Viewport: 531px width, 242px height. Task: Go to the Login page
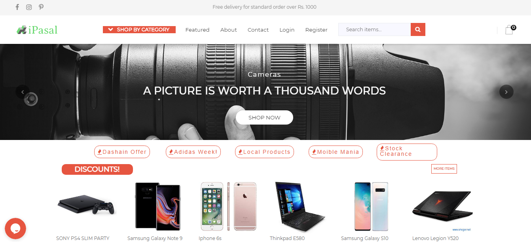click(x=287, y=30)
